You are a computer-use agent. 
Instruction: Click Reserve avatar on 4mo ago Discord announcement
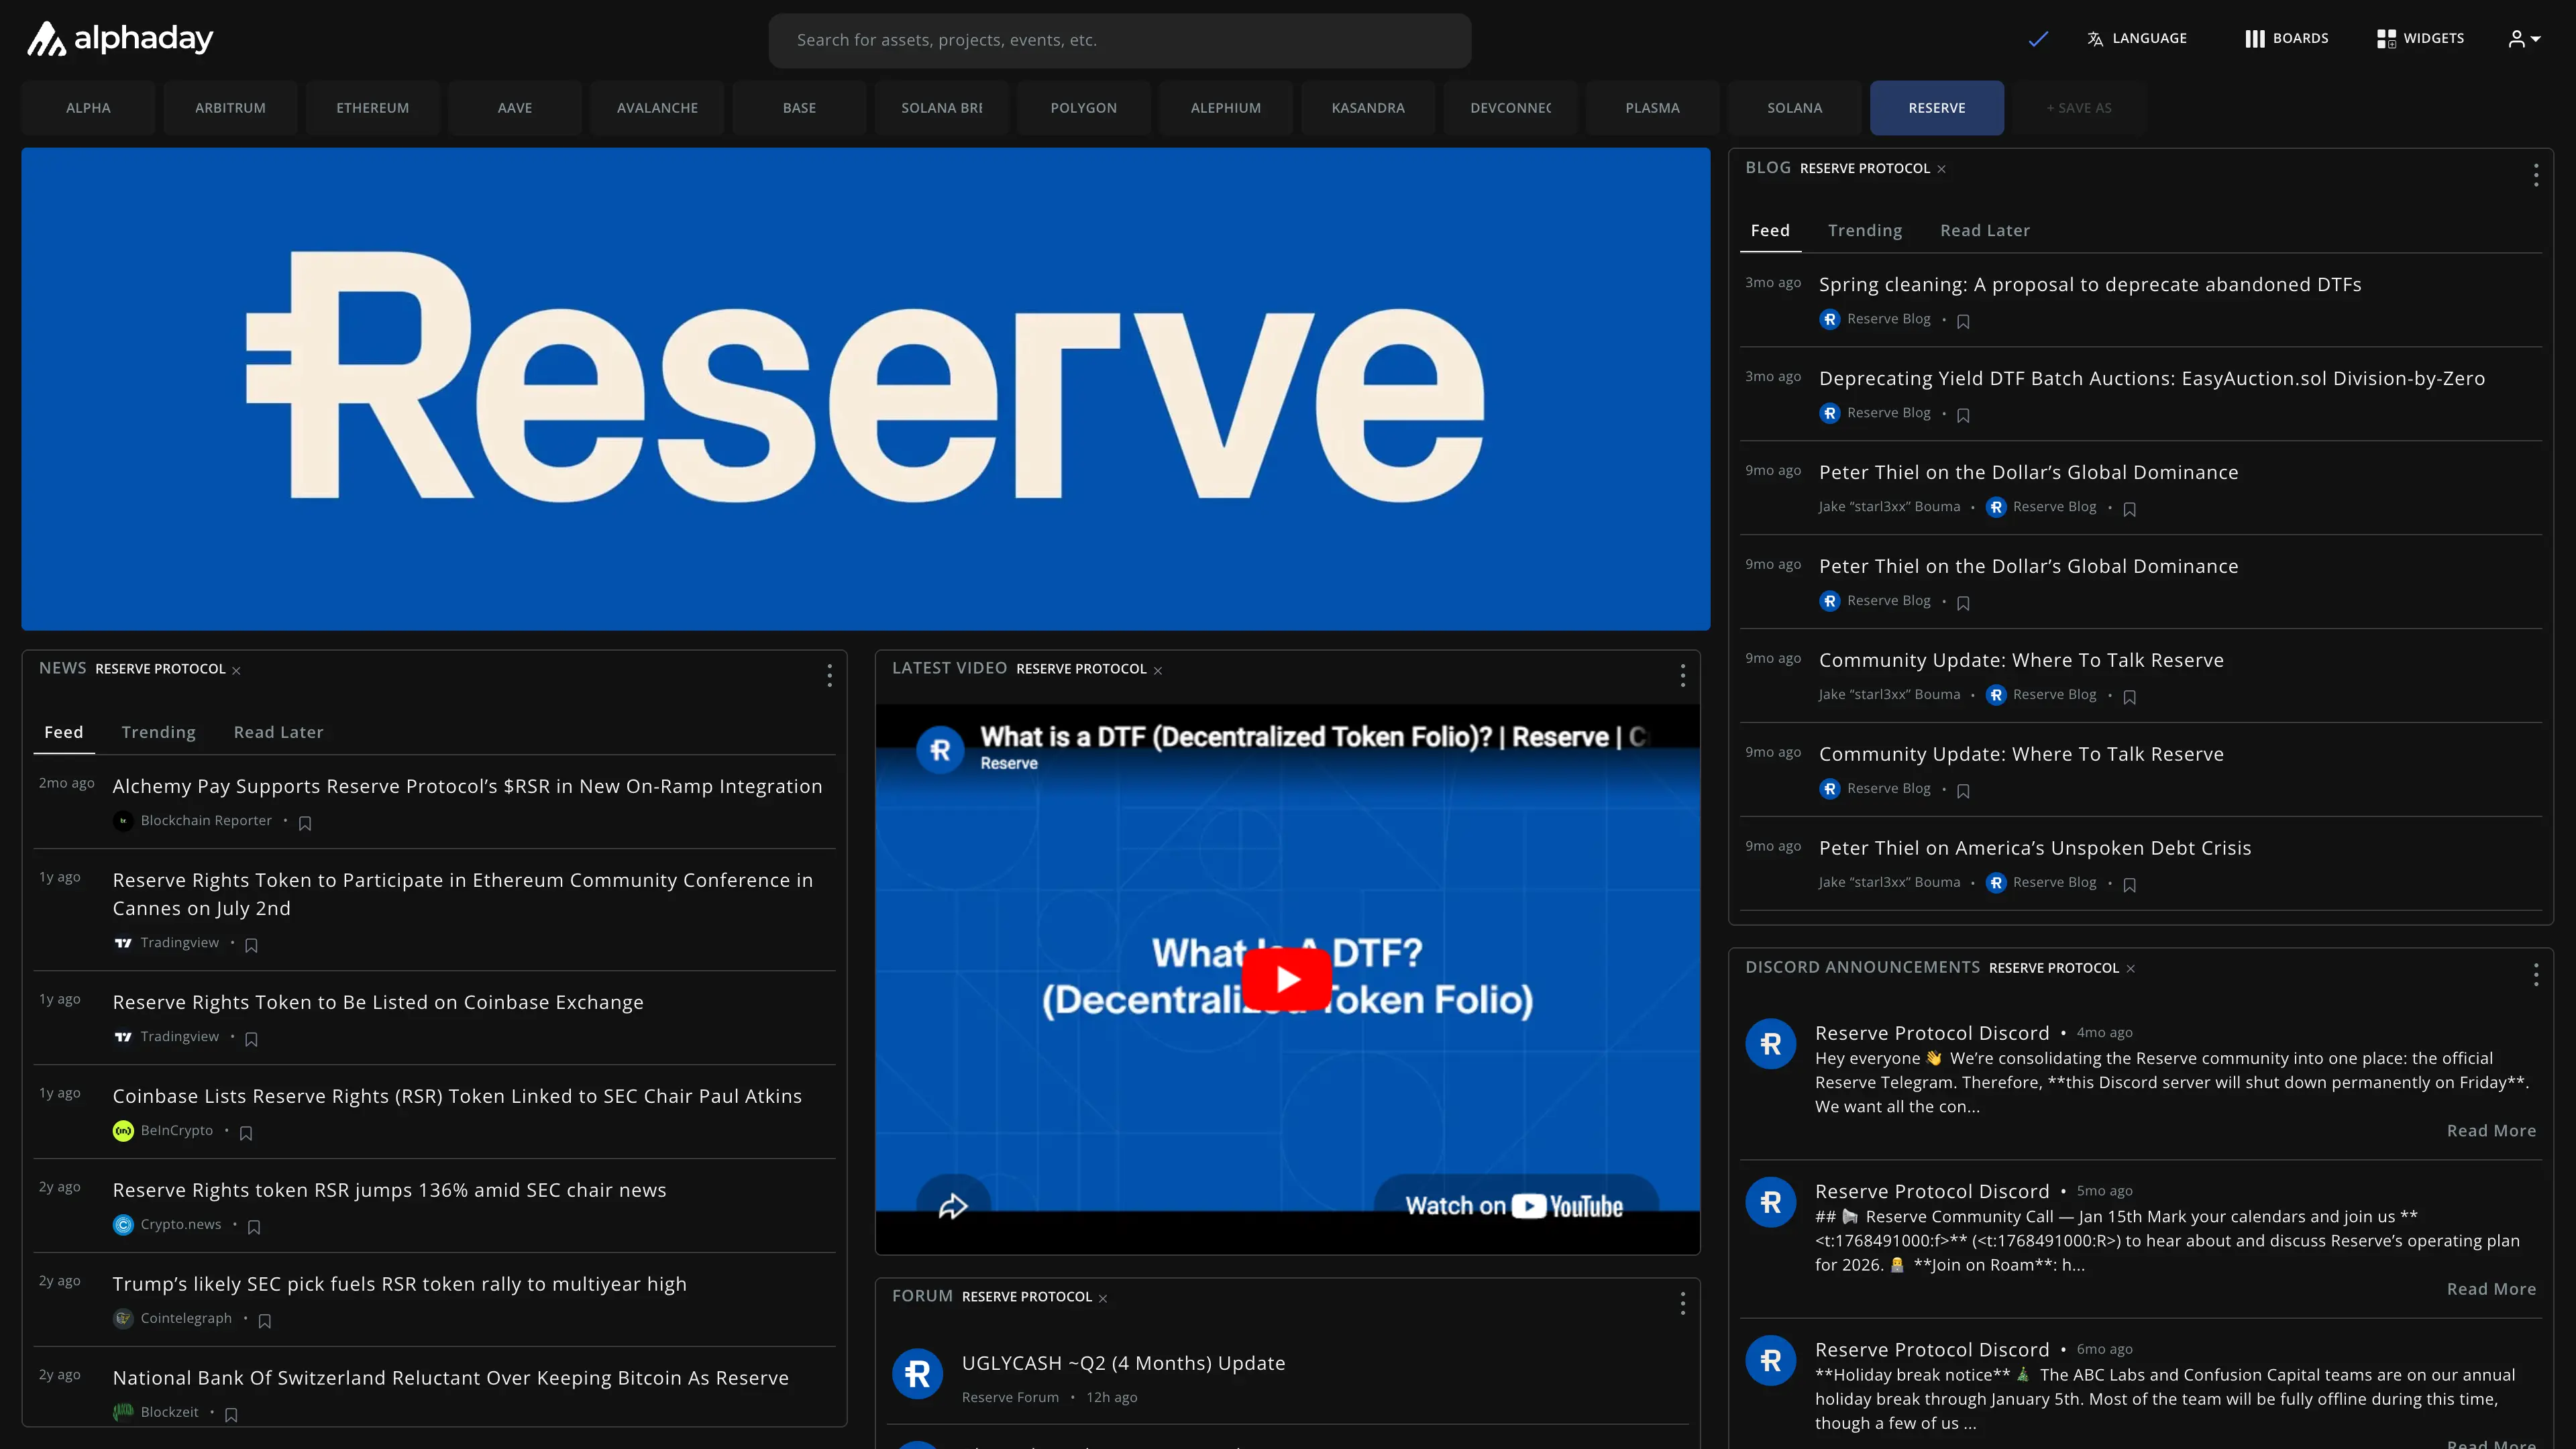tap(1771, 1045)
